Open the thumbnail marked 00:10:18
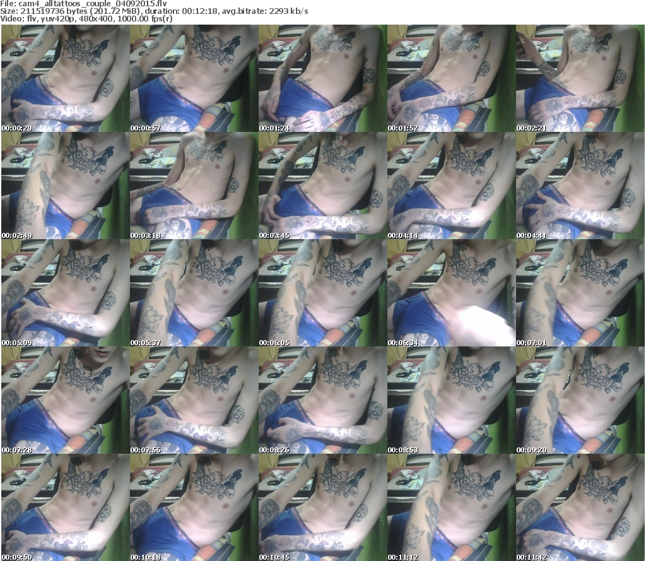Screen dimensions: 646x561 click(194, 507)
